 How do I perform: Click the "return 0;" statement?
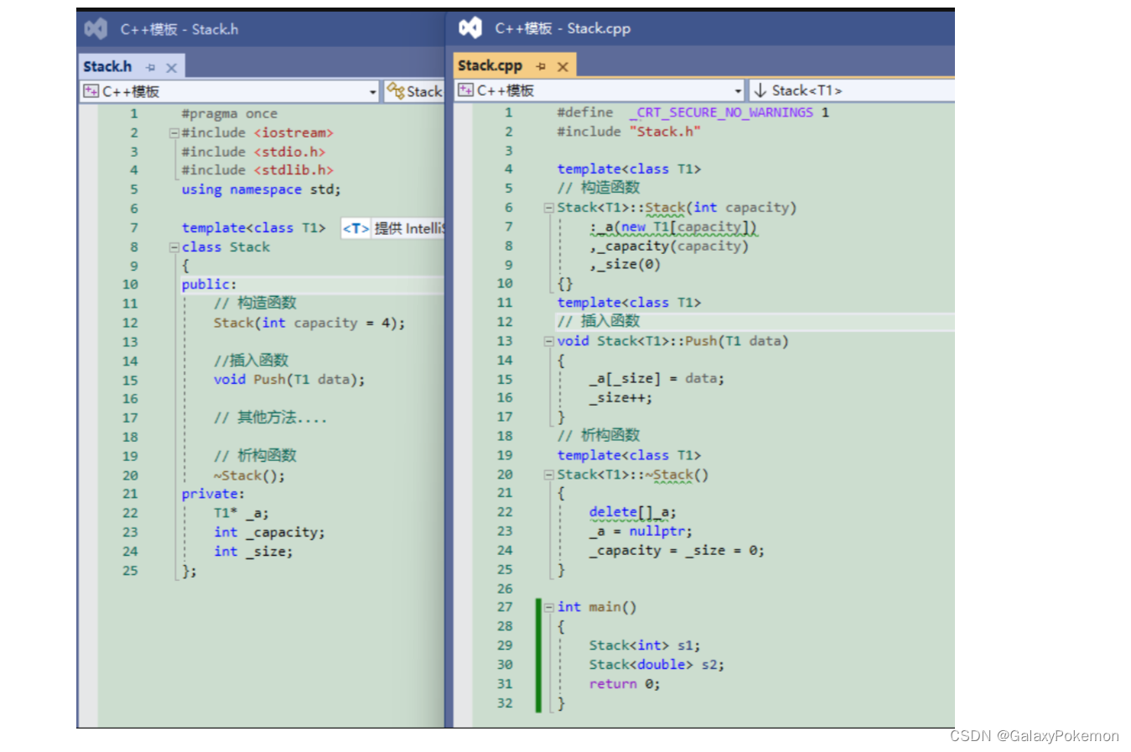click(625, 684)
